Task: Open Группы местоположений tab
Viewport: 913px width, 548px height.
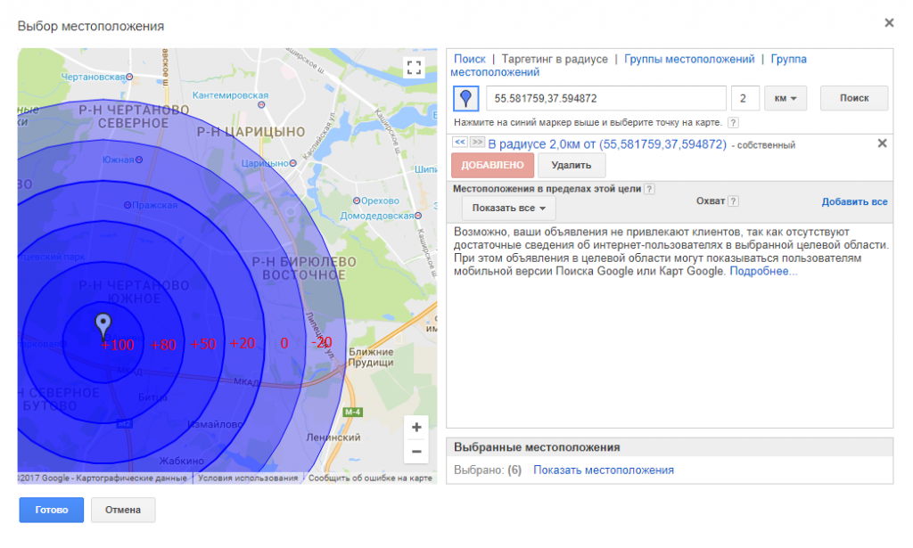Action: pyautogui.click(x=689, y=59)
